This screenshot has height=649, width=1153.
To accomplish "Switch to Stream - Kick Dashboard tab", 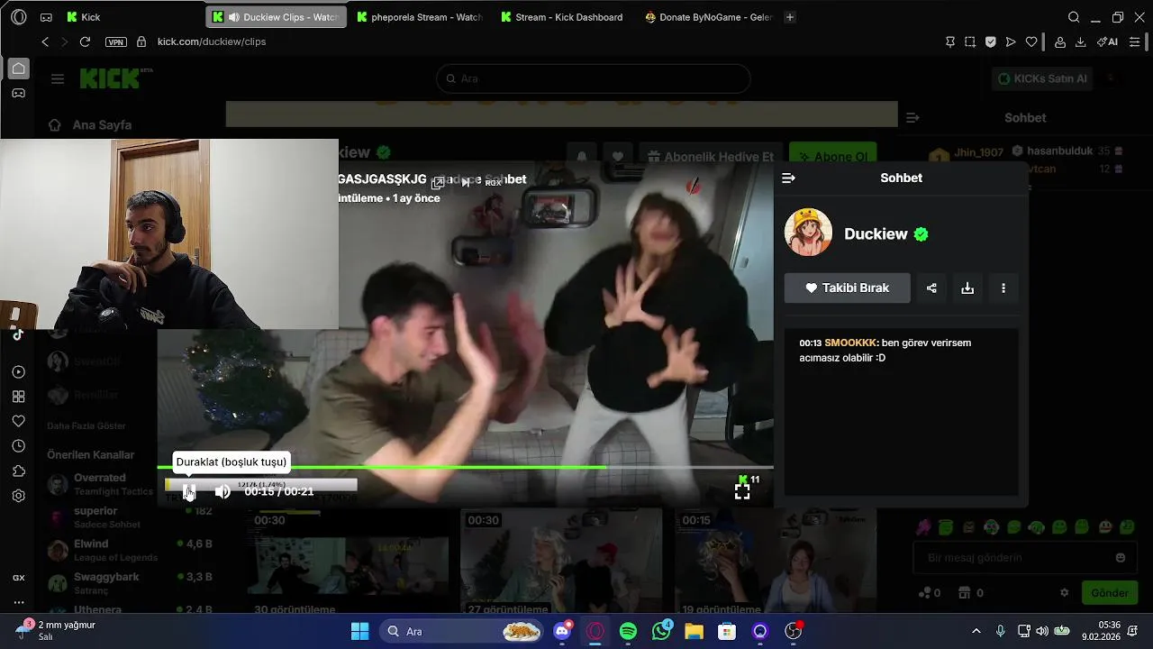I will click(562, 17).
